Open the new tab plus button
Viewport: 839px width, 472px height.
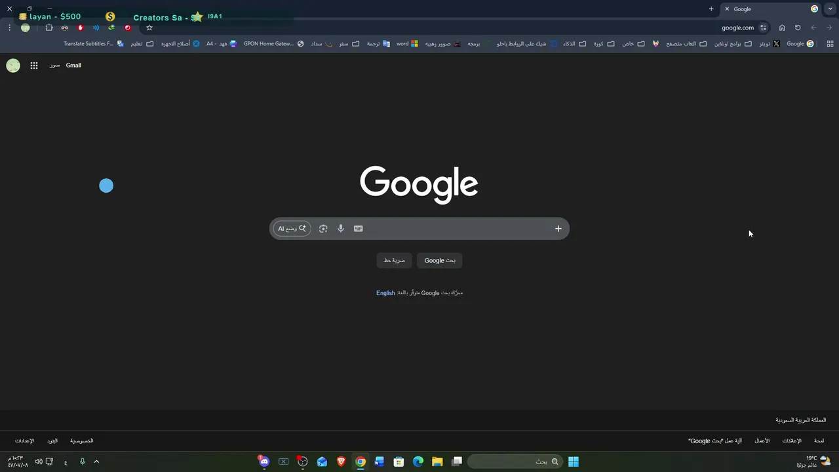pos(711,9)
